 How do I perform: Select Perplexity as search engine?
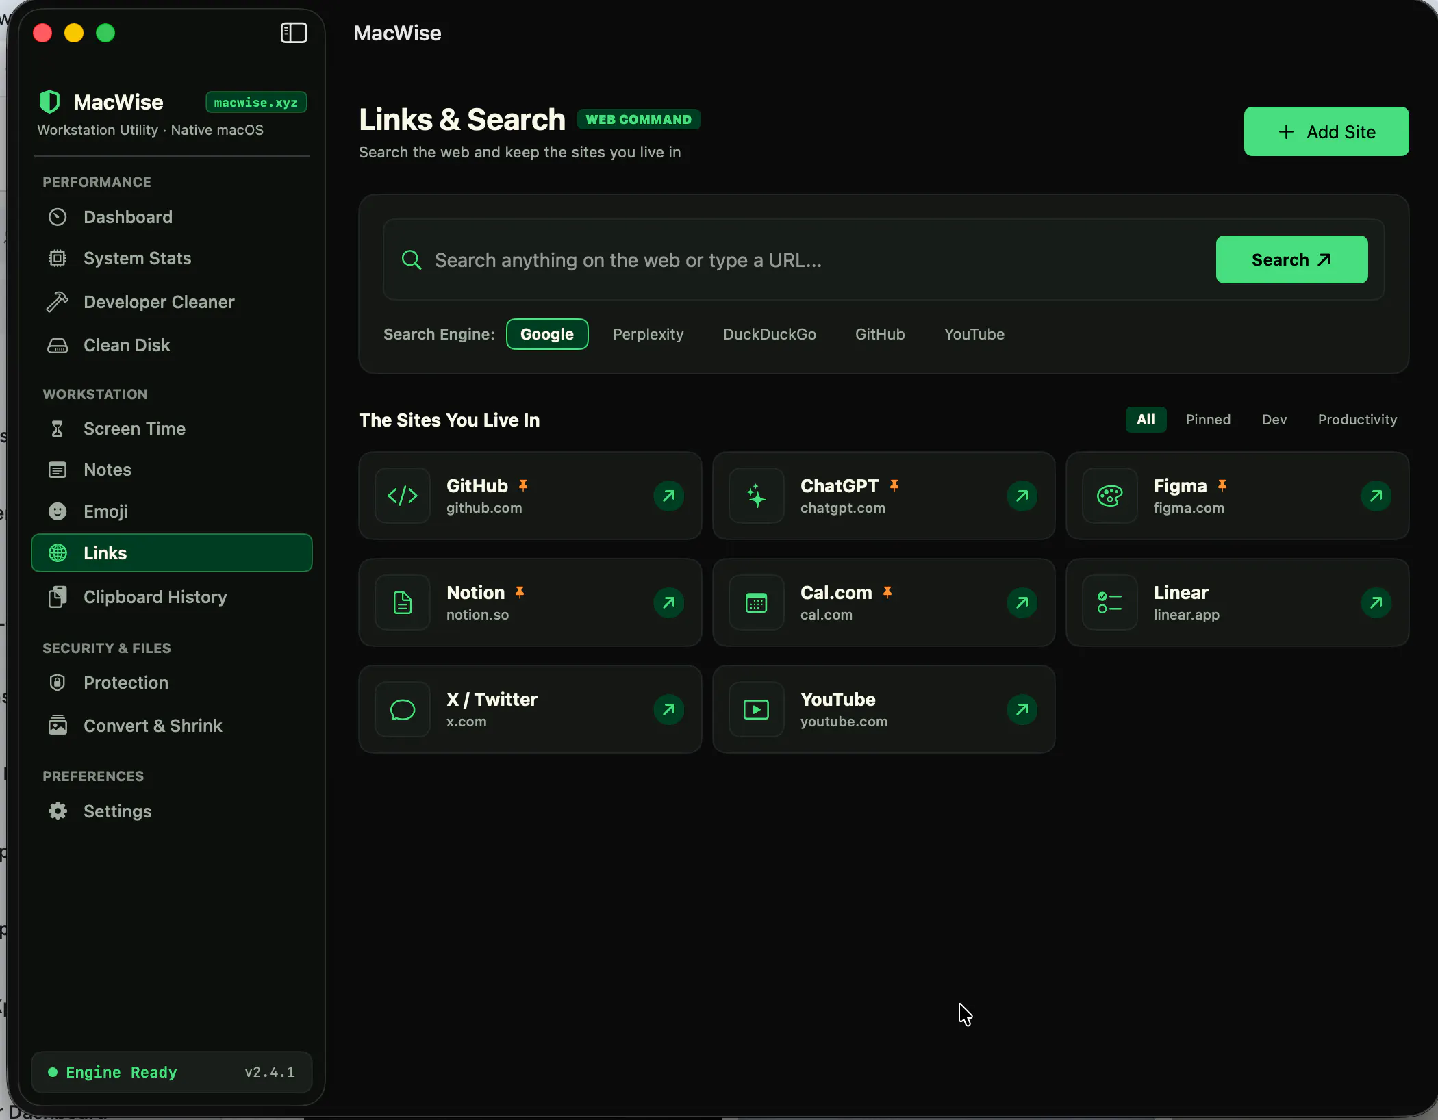pyautogui.click(x=648, y=334)
